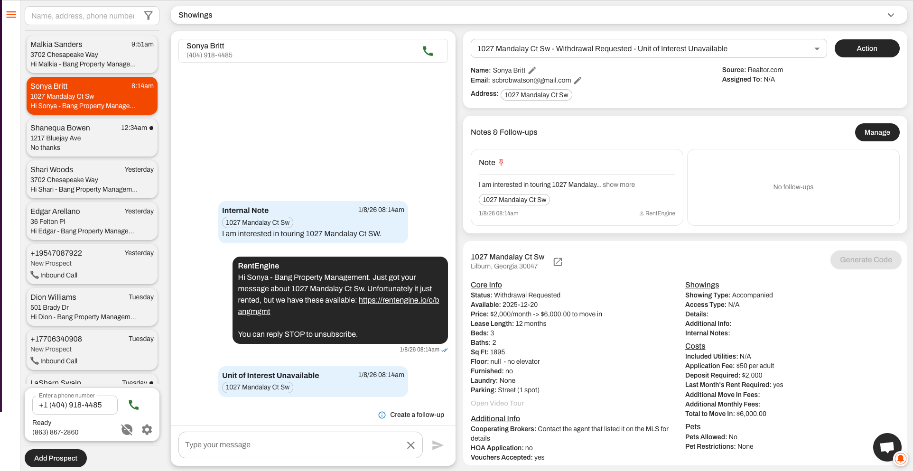The height and width of the screenshot is (471, 913).
Task: Expand the Showings dropdown chevron
Action: [891, 15]
